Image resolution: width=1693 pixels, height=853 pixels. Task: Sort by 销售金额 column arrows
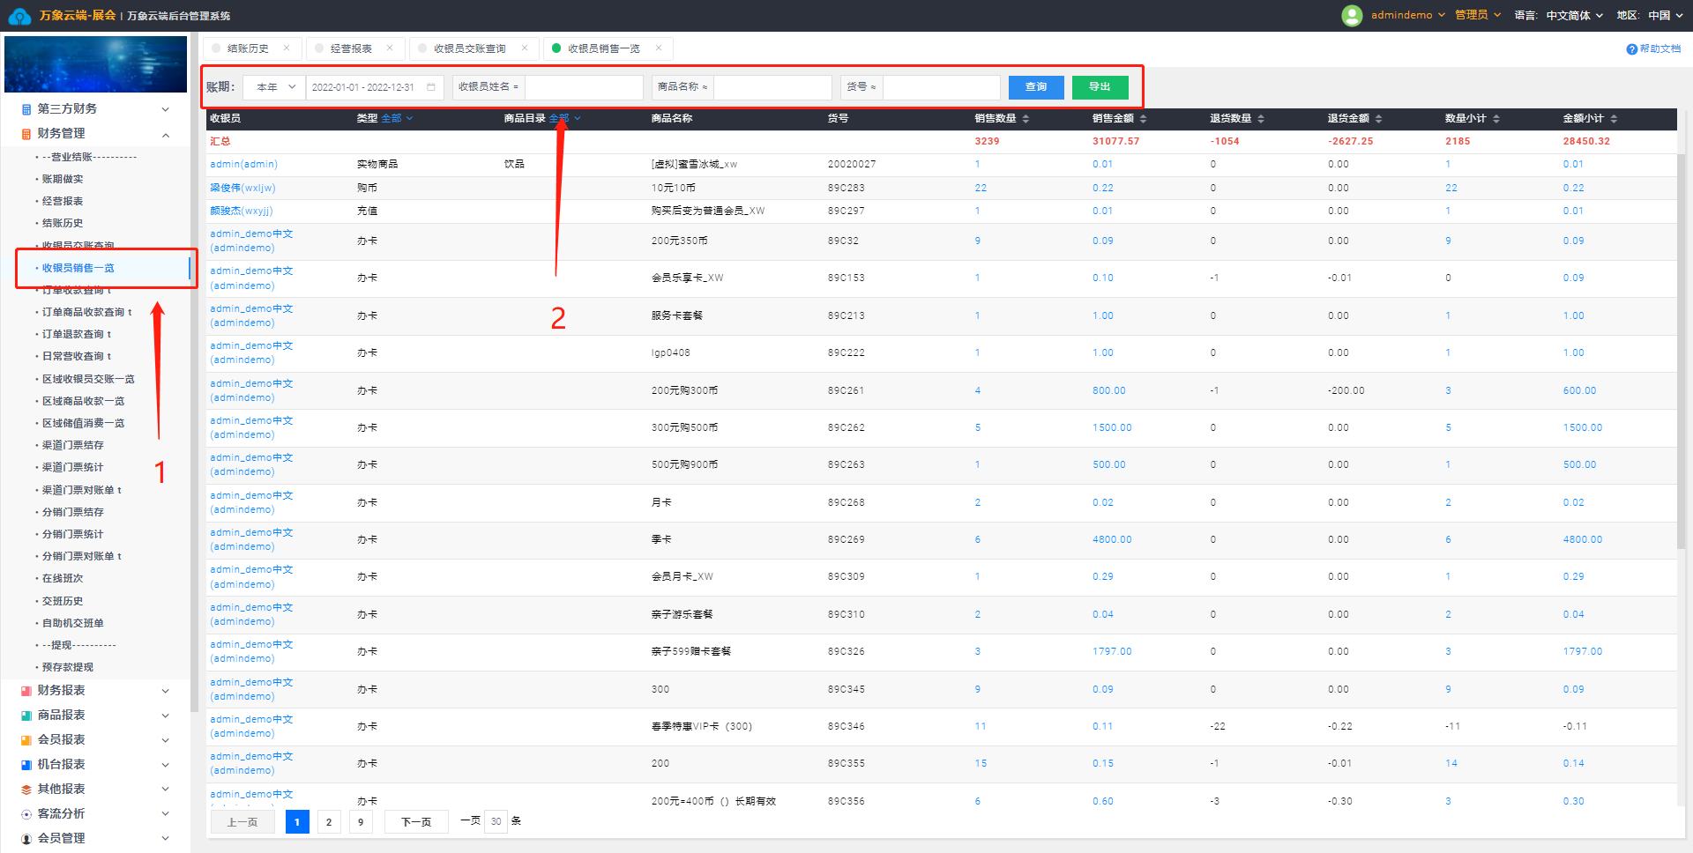[x=1144, y=119]
